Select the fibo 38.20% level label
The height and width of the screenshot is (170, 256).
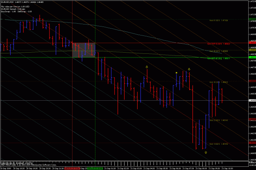click(219, 82)
